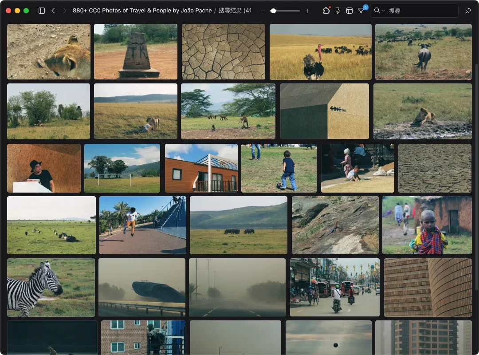
Task: Open the layout view options icon
Action: pyautogui.click(x=349, y=11)
